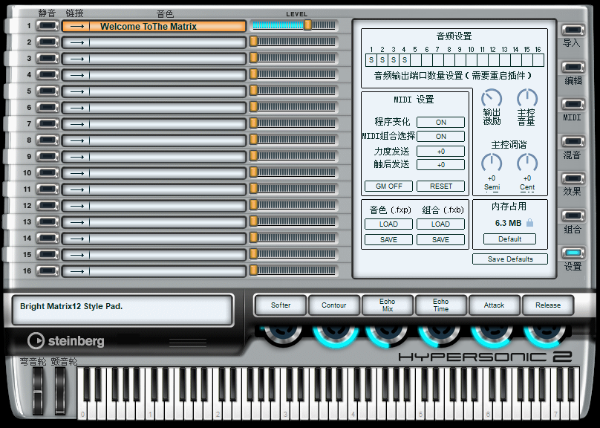
Task: Click the 颤音轮 modulation wheel
Action: point(60,391)
